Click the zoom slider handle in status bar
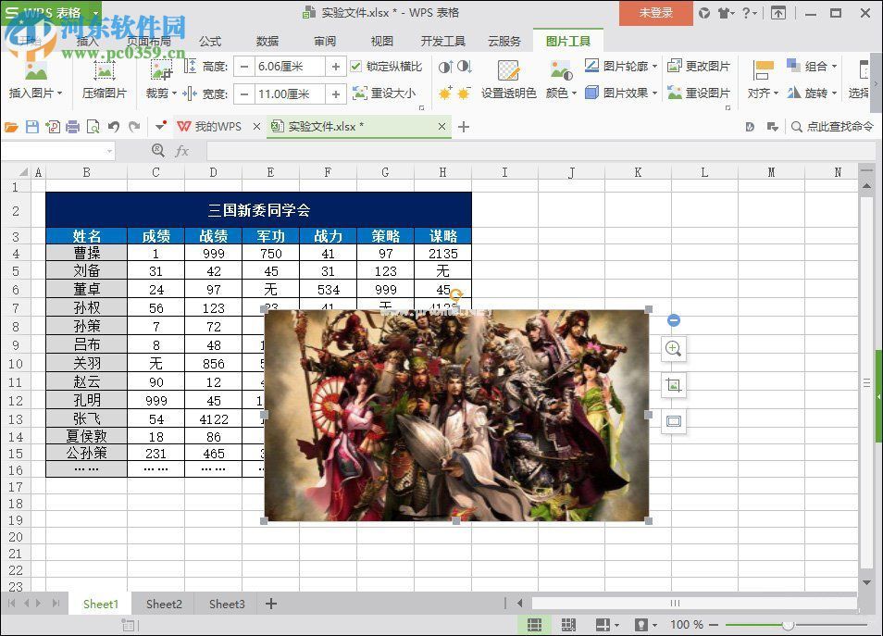 pyautogui.click(x=789, y=625)
